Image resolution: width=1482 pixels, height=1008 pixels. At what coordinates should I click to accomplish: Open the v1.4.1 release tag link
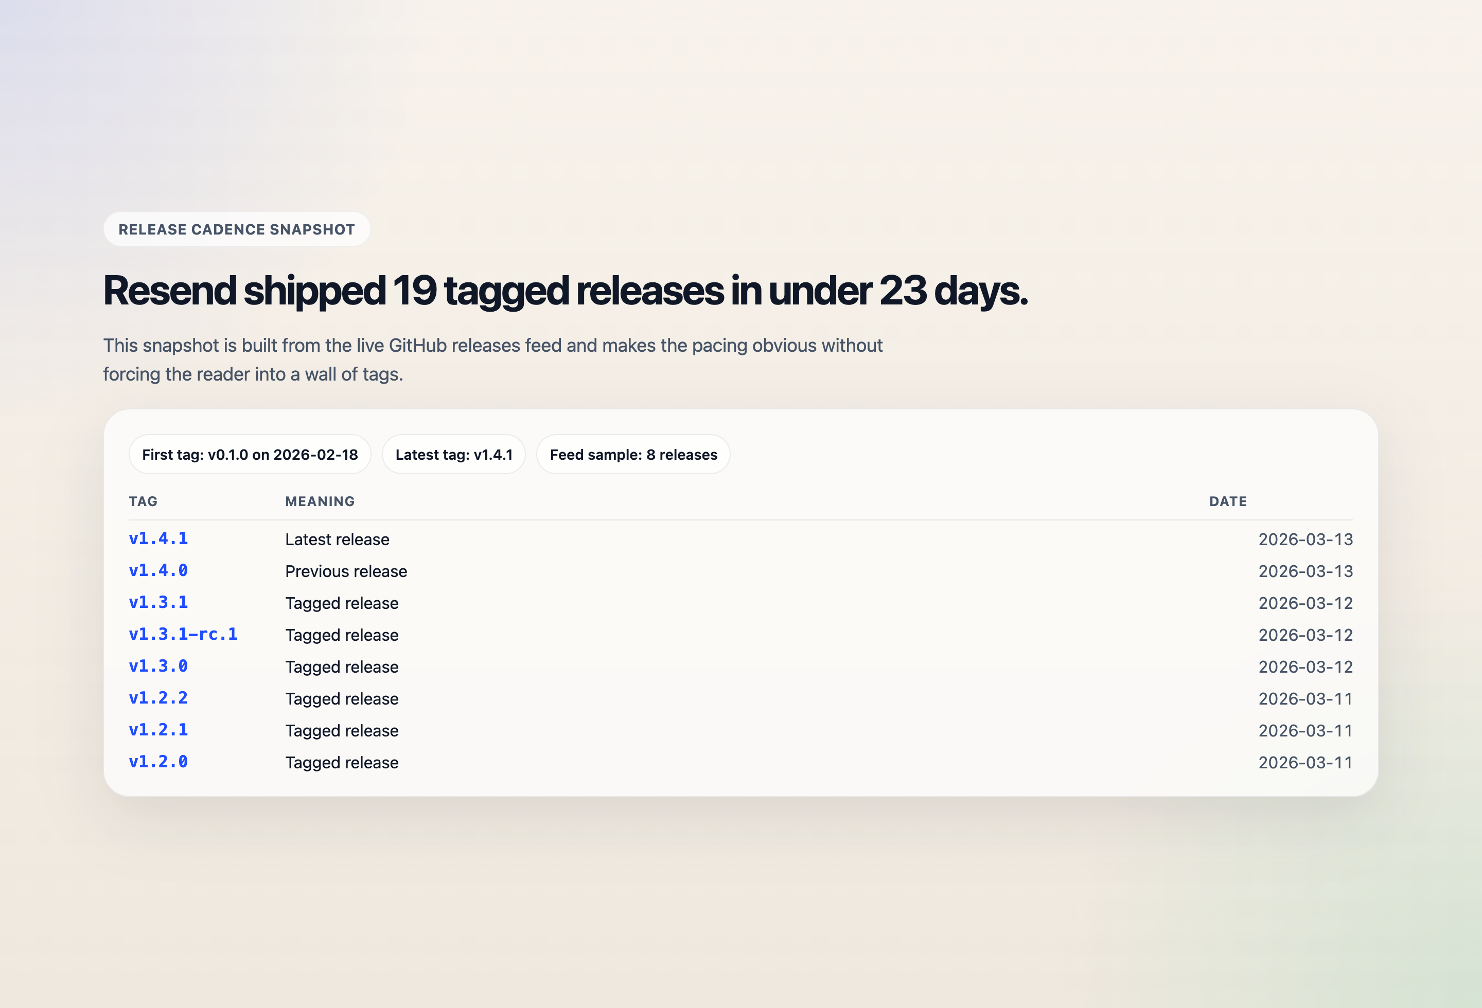(x=158, y=538)
